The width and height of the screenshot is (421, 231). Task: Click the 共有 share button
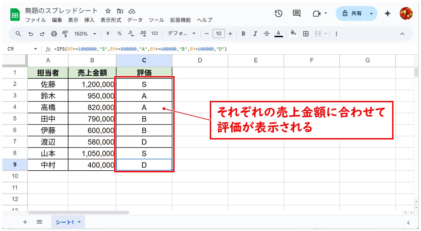click(x=352, y=13)
